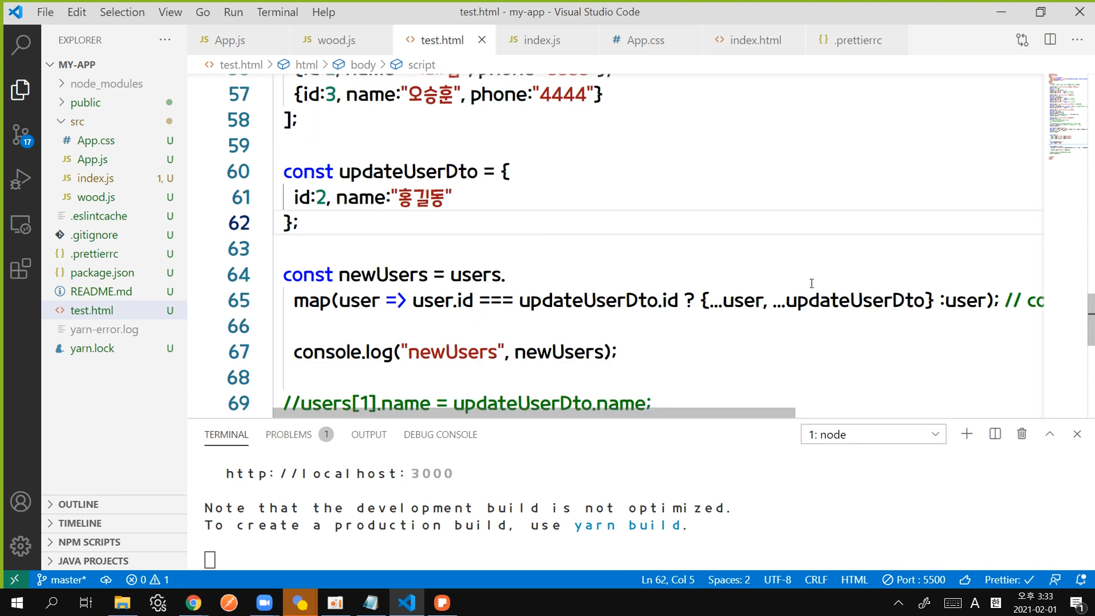The height and width of the screenshot is (616, 1095).
Task: Split the terminal panel
Action: pos(995,434)
